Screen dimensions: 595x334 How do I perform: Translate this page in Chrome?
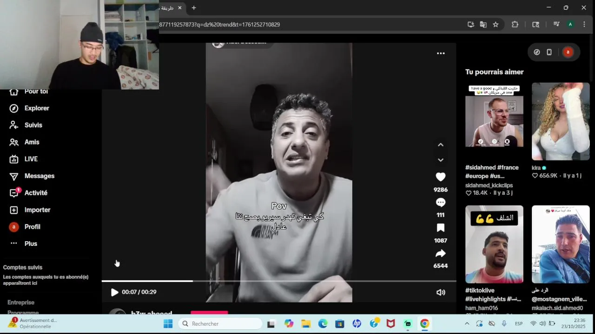(x=483, y=25)
